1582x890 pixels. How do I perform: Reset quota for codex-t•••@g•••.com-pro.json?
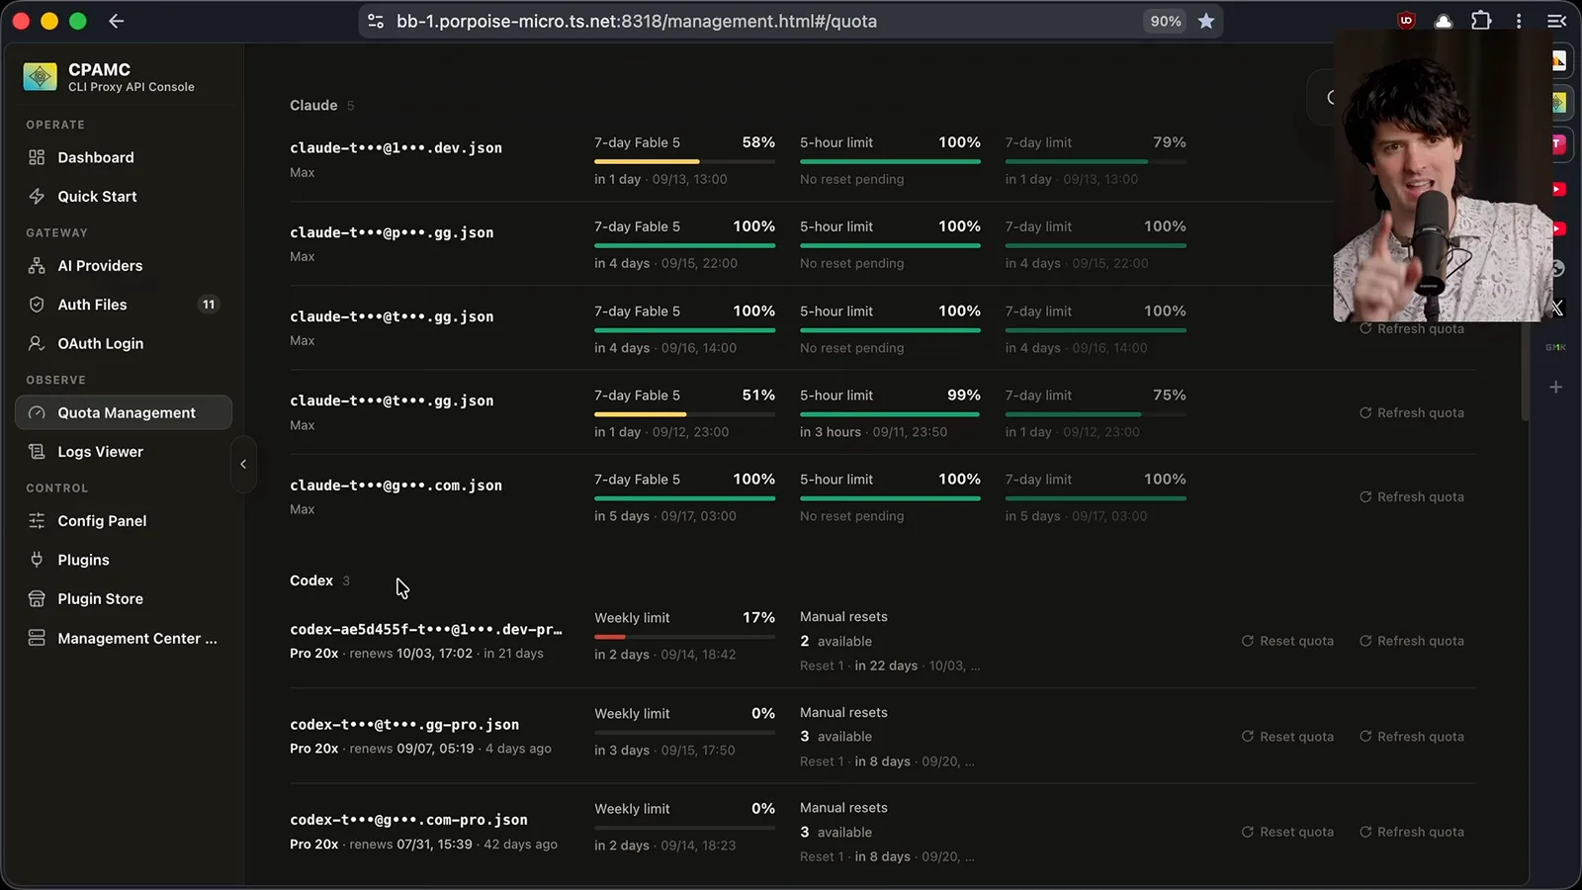1287,833
